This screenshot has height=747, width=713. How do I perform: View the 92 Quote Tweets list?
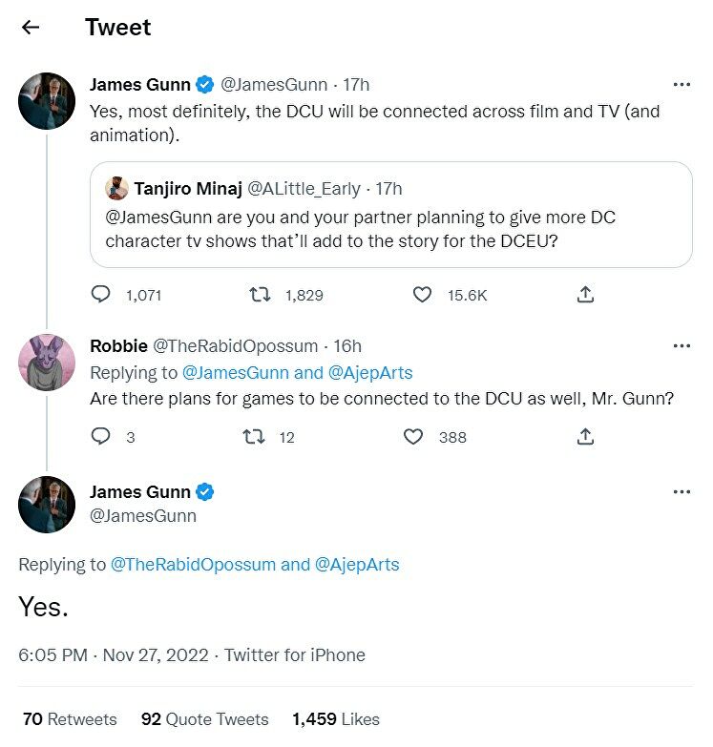204,719
